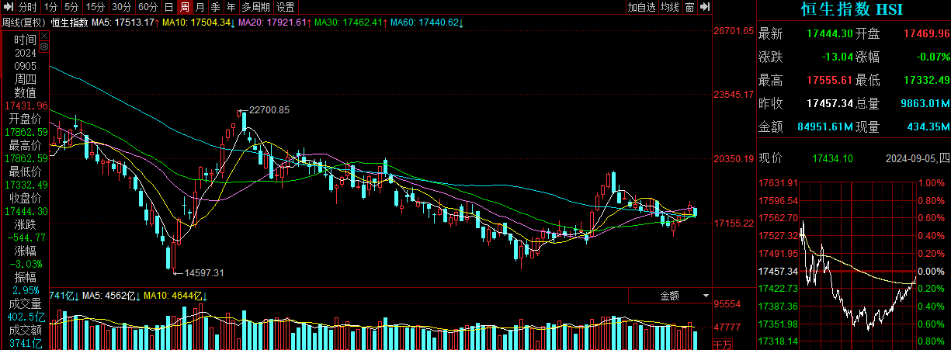The image size is (951, 350).
Task: Click the MA20: 17921.61 indicator value
Action: click(273, 22)
